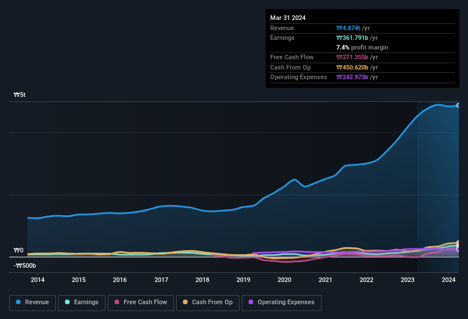Select the 2023 year tick label

(x=408, y=280)
